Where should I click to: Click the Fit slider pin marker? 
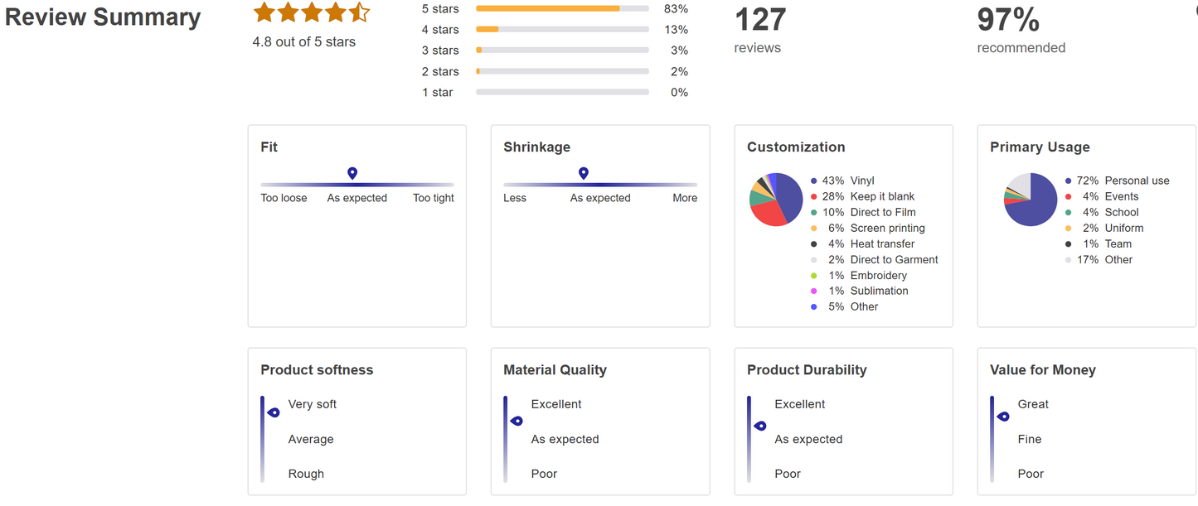[352, 173]
